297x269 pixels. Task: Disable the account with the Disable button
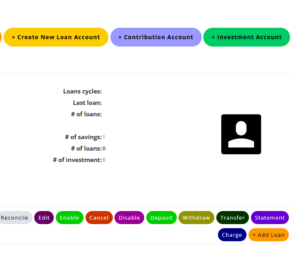pyautogui.click(x=129, y=218)
